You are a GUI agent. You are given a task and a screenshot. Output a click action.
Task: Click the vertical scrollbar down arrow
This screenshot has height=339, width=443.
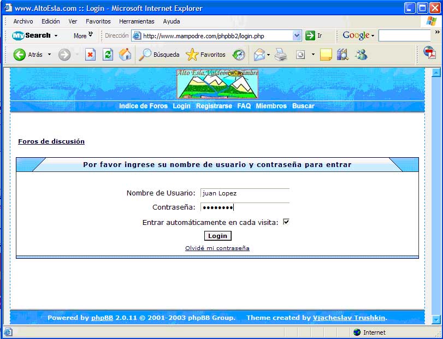tap(436, 319)
